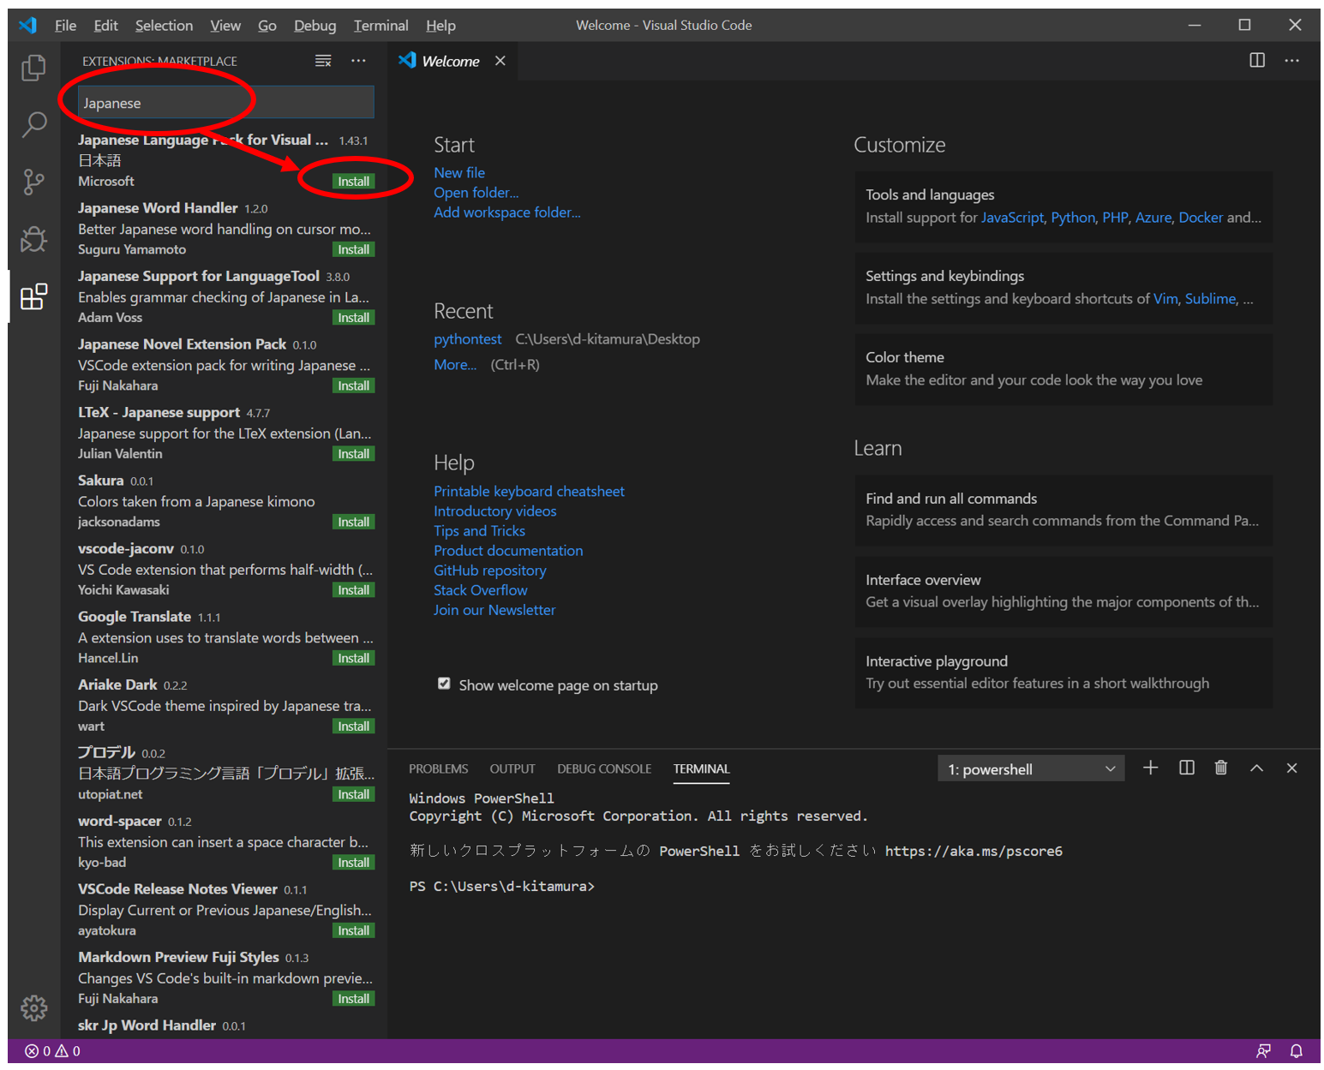
Task: Open editor more actions ellipsis
Action: 1291,60
